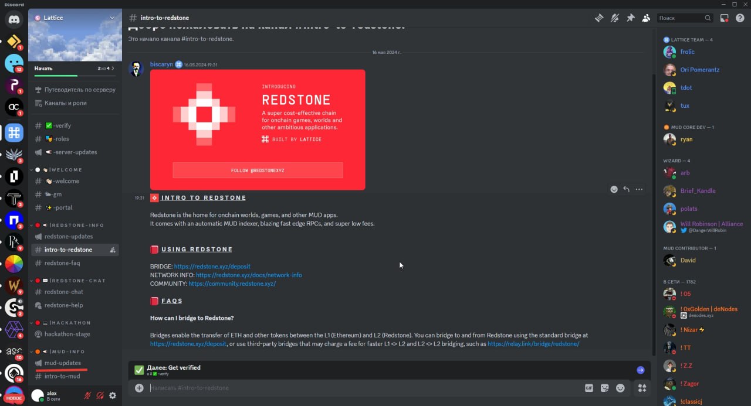Collapse the MUD-INFO category

click(x=57, y=352)
